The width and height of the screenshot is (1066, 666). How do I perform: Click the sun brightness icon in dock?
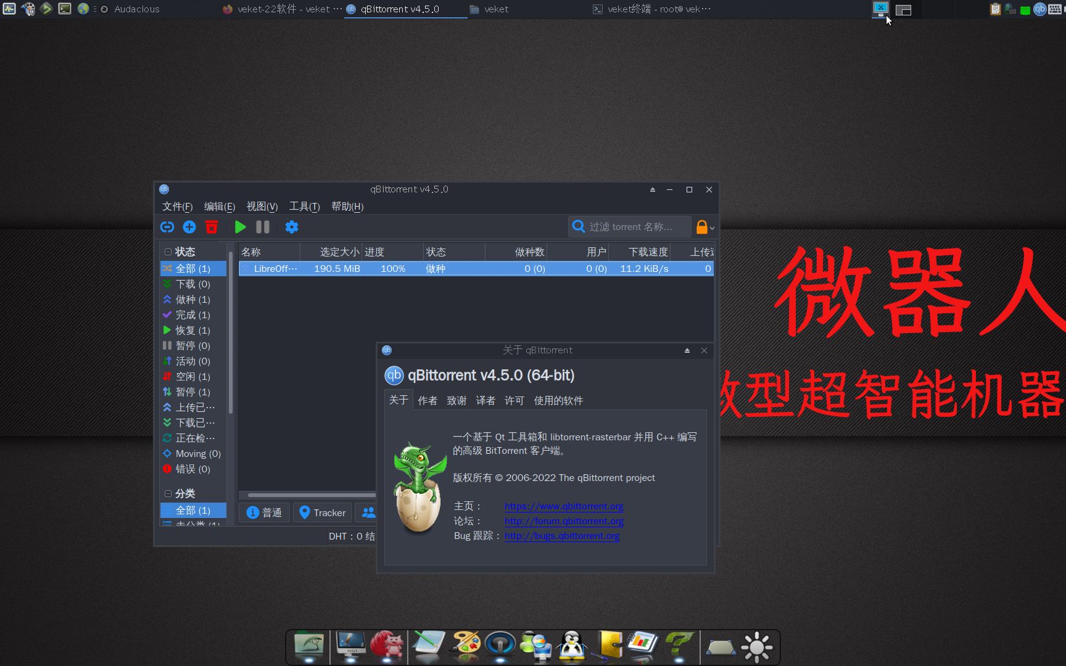click(x=757, y=647)
